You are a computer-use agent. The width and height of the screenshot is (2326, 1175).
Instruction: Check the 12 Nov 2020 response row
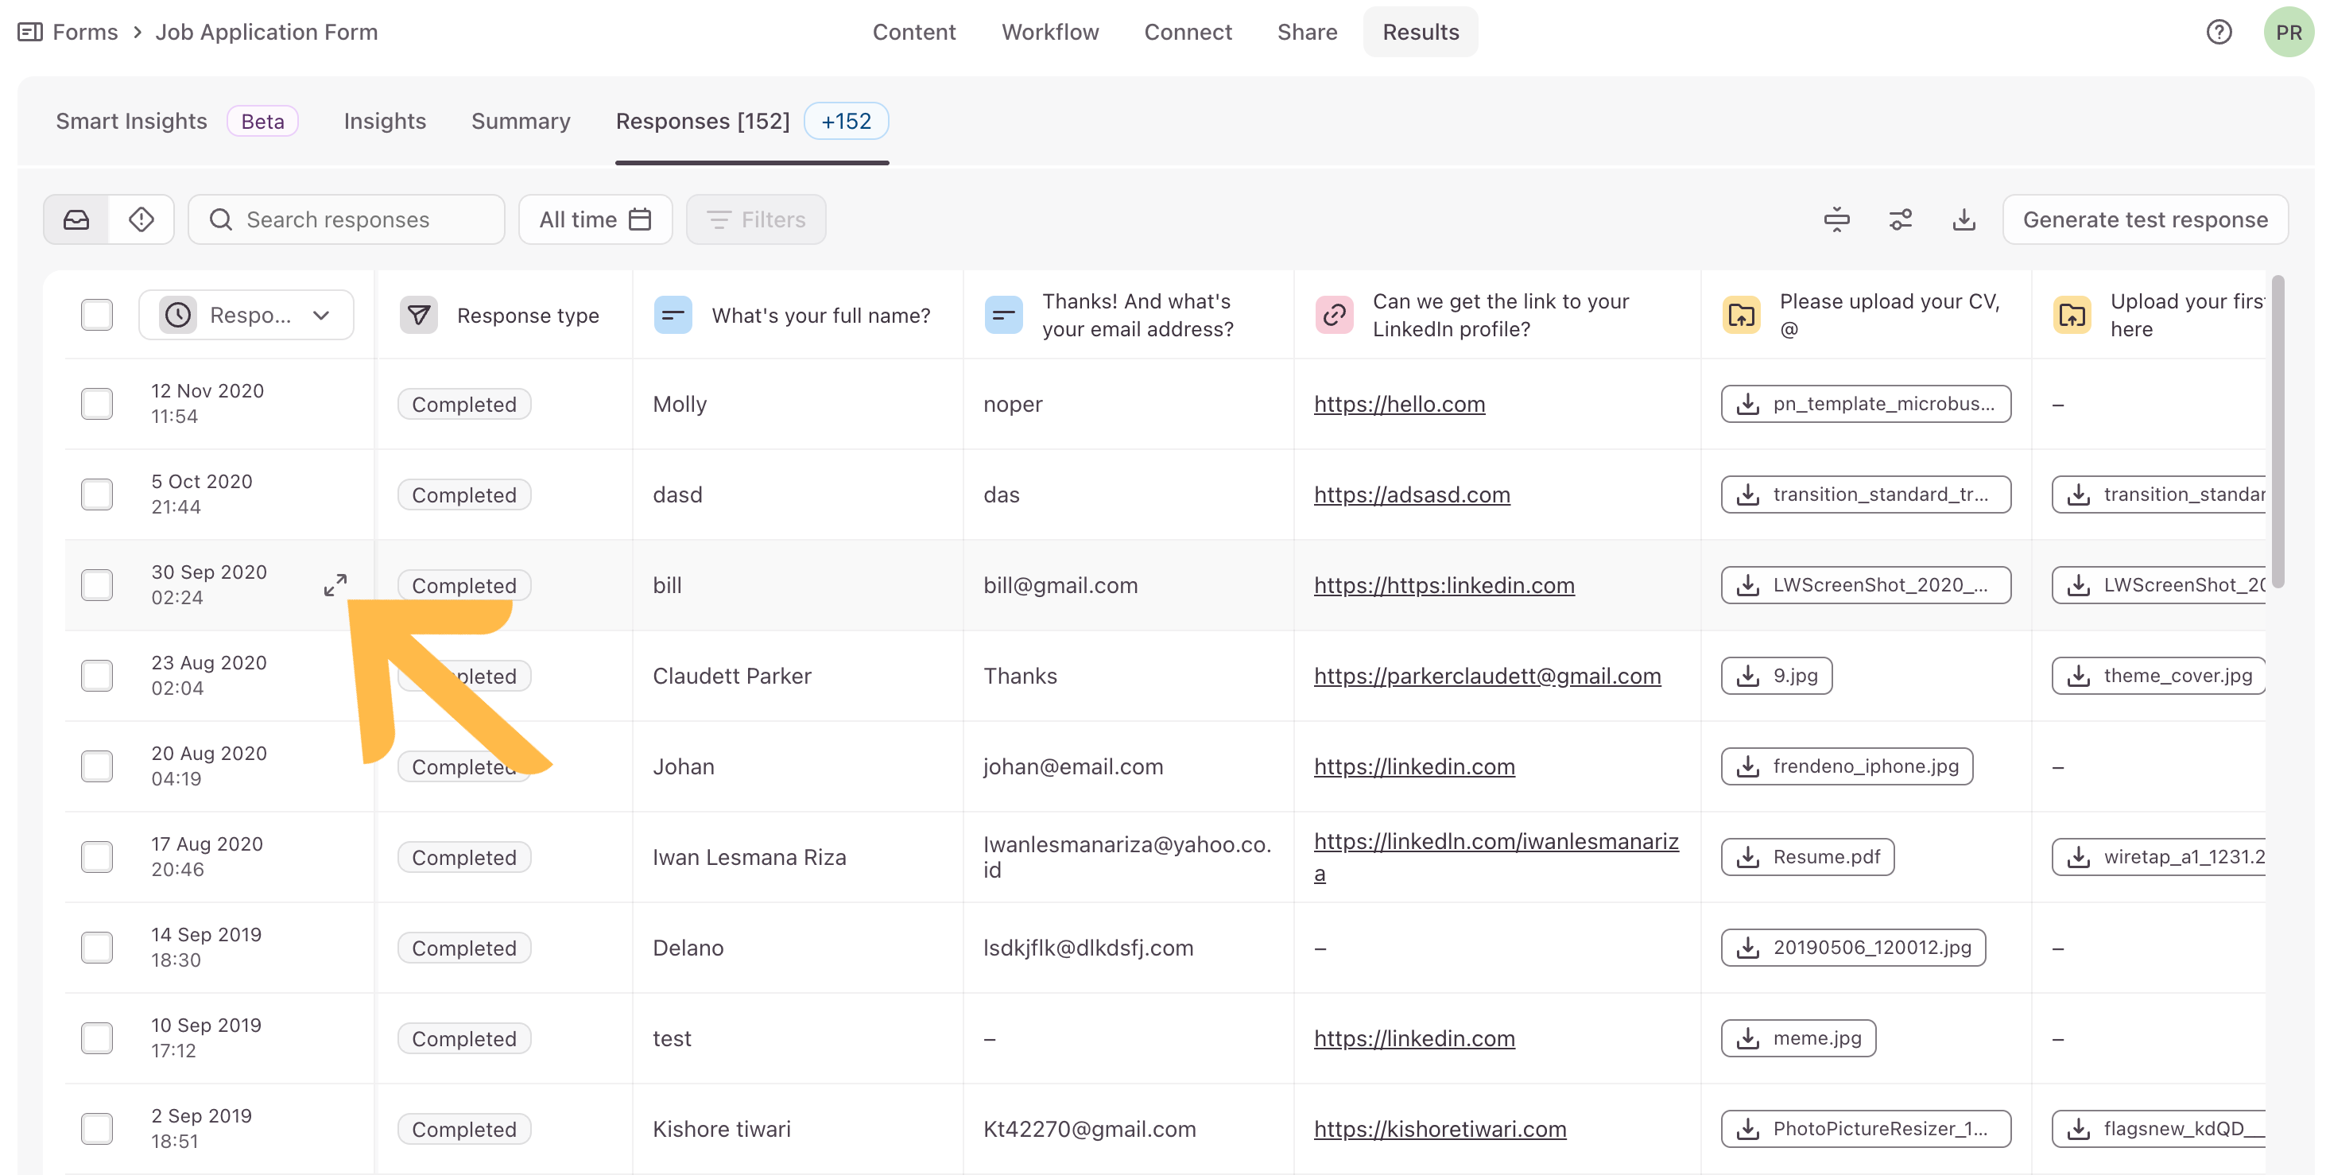(97, 404)
